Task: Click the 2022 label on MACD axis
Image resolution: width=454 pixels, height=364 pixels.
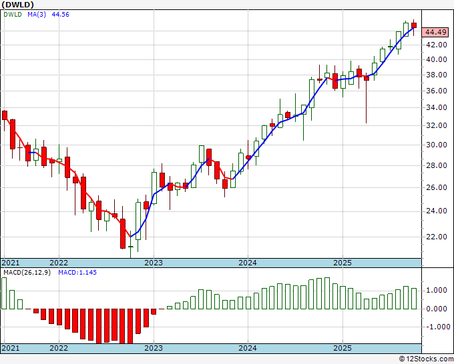Action: tap(59, 348)
